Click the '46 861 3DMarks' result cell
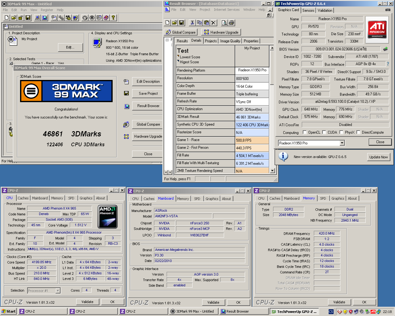395x316 pixels. click(252, 117)
